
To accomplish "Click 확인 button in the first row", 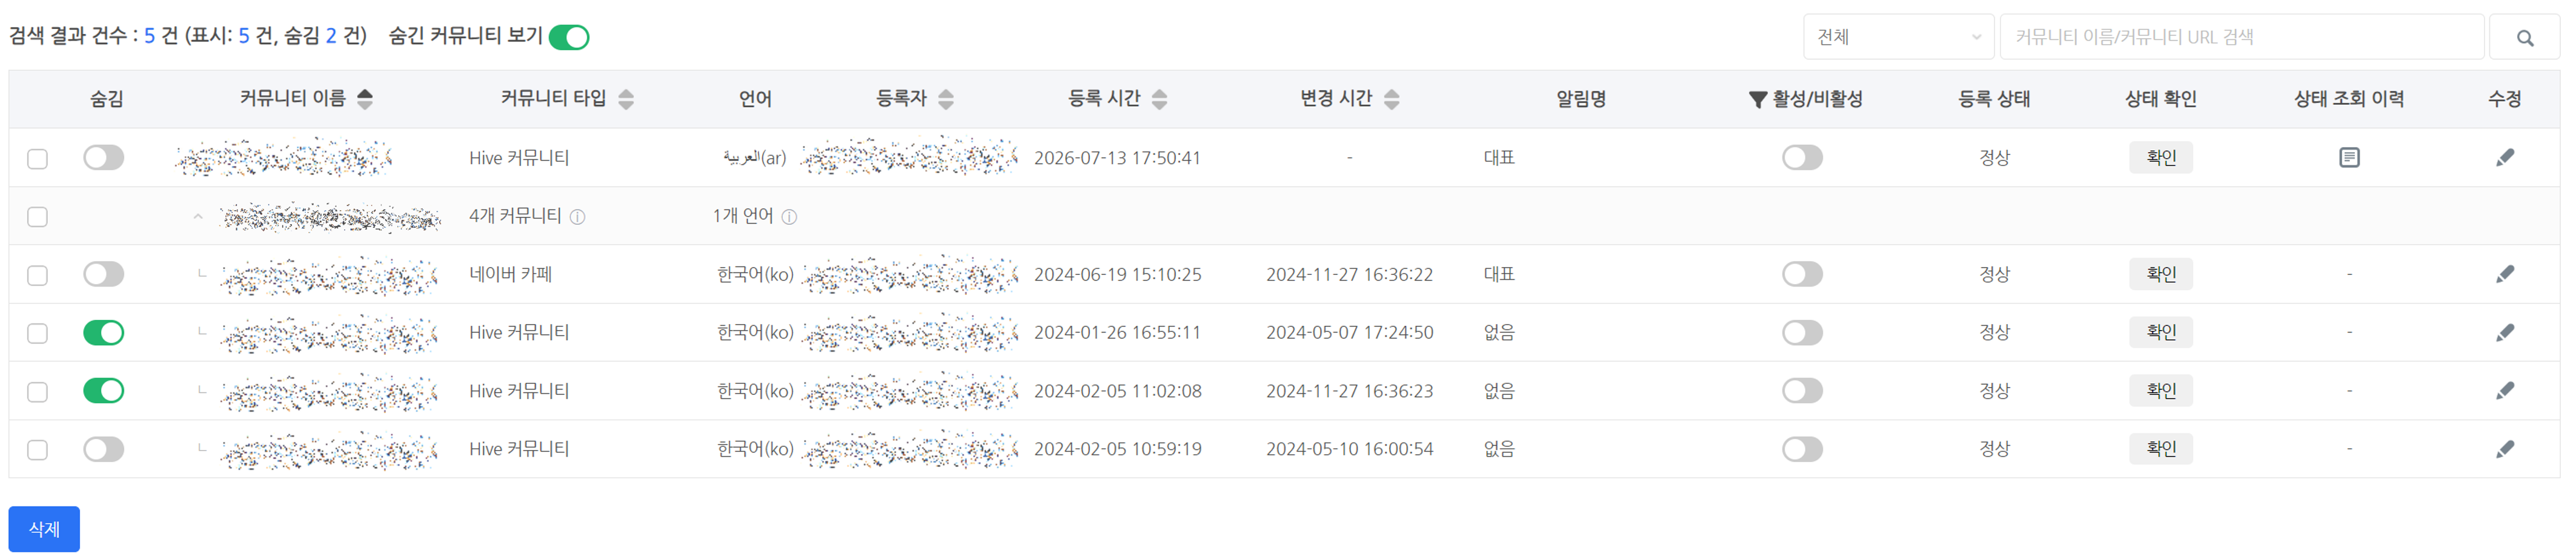I will [2160, 158].
